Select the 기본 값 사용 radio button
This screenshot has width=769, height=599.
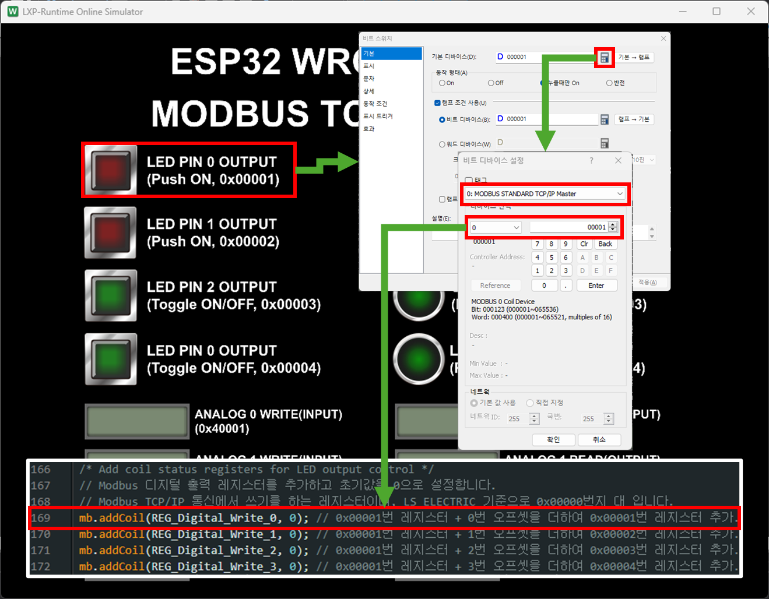pos(474,403)
